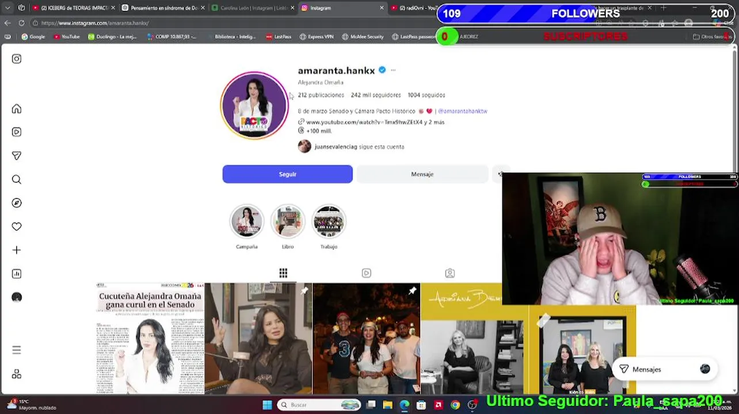Click the URL address bar

[x=230, y=23]
